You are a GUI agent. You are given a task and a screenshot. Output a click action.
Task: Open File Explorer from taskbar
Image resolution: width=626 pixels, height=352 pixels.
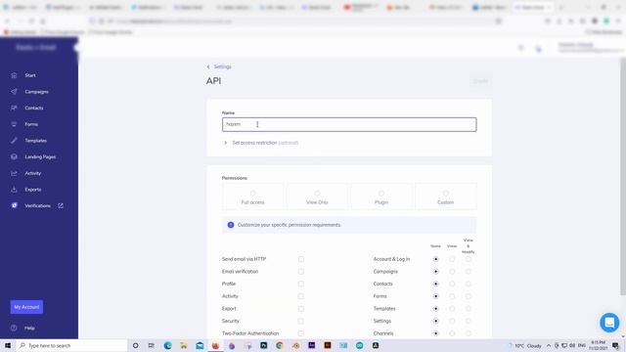[184, 345]
